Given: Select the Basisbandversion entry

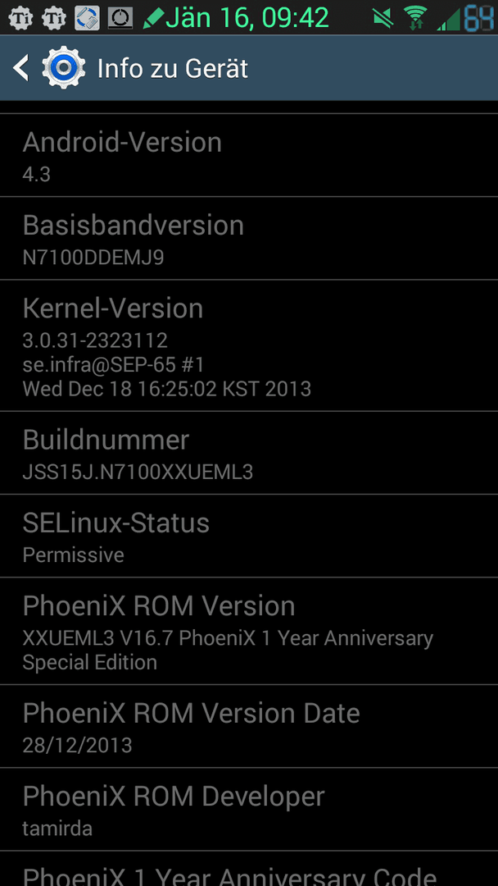Looking at the screenshot, I should click(249, 239).
